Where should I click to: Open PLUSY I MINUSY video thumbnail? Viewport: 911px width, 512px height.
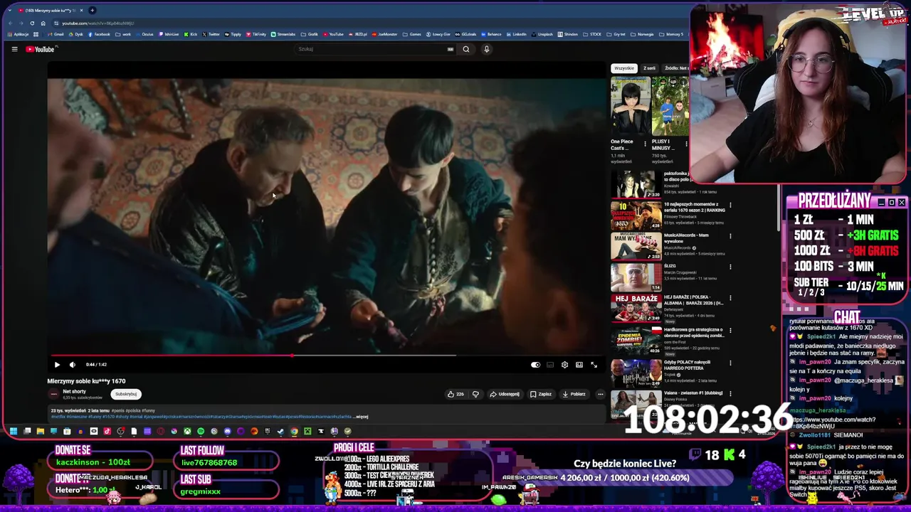pyautogui.click(x=670, y=106)
